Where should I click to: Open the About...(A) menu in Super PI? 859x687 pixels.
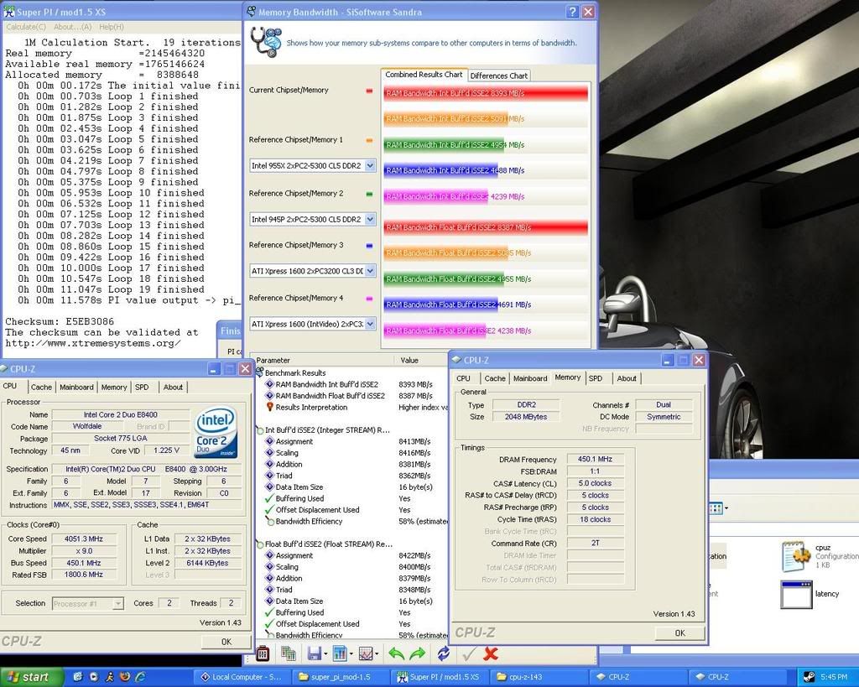click(72, 26)
